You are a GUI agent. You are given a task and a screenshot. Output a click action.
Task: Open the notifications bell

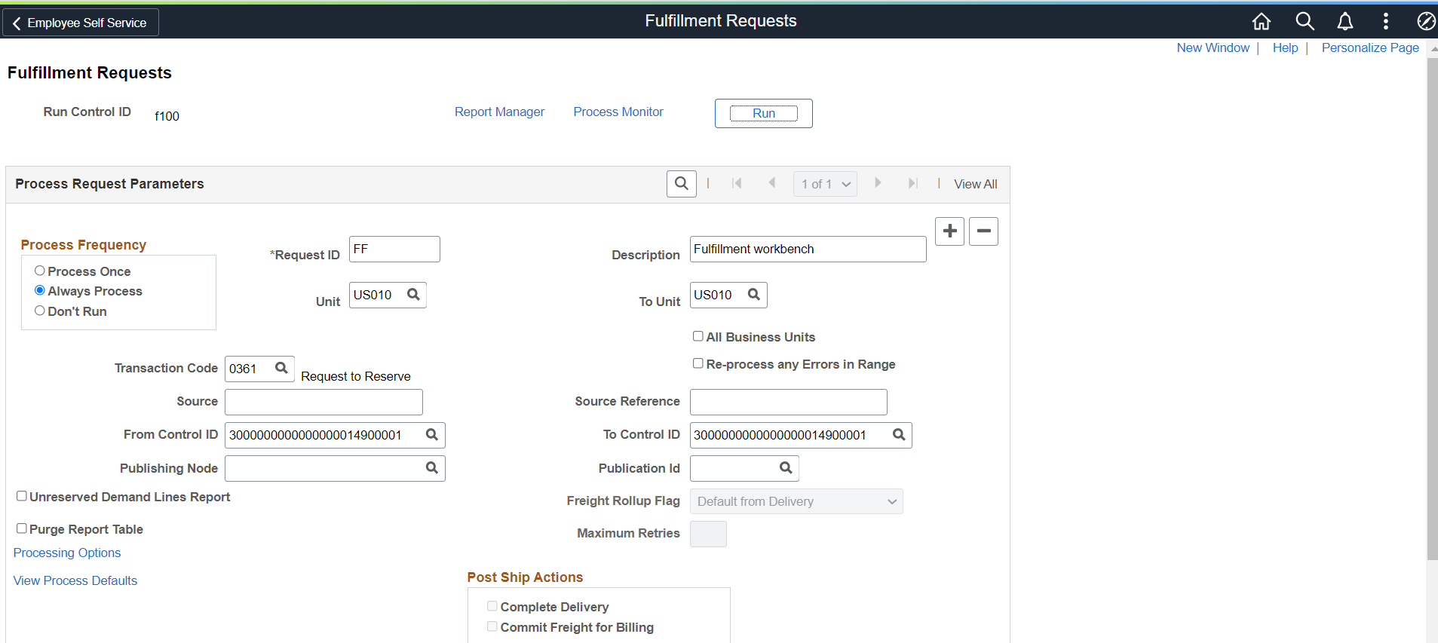pyautogui.click(x=1345, y=22)
